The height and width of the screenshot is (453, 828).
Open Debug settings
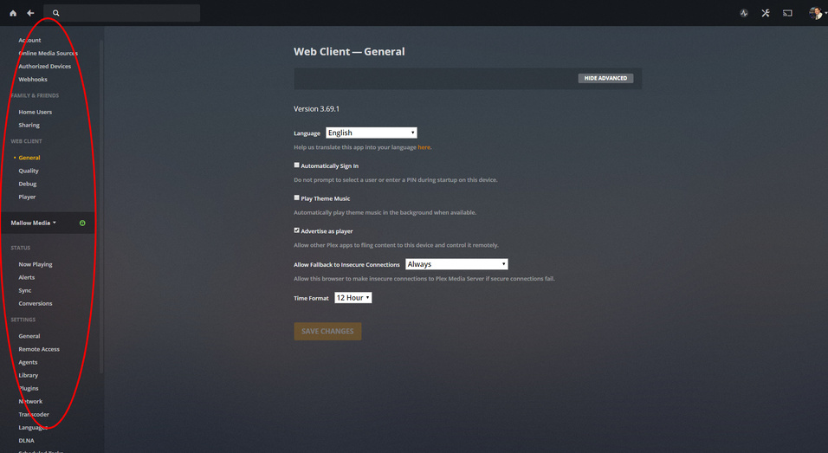28,184
